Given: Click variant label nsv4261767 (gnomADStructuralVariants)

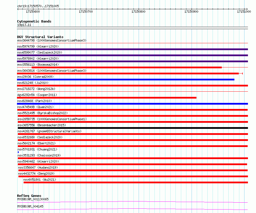Looking at the screenshot, I should [x=49, y=131].
